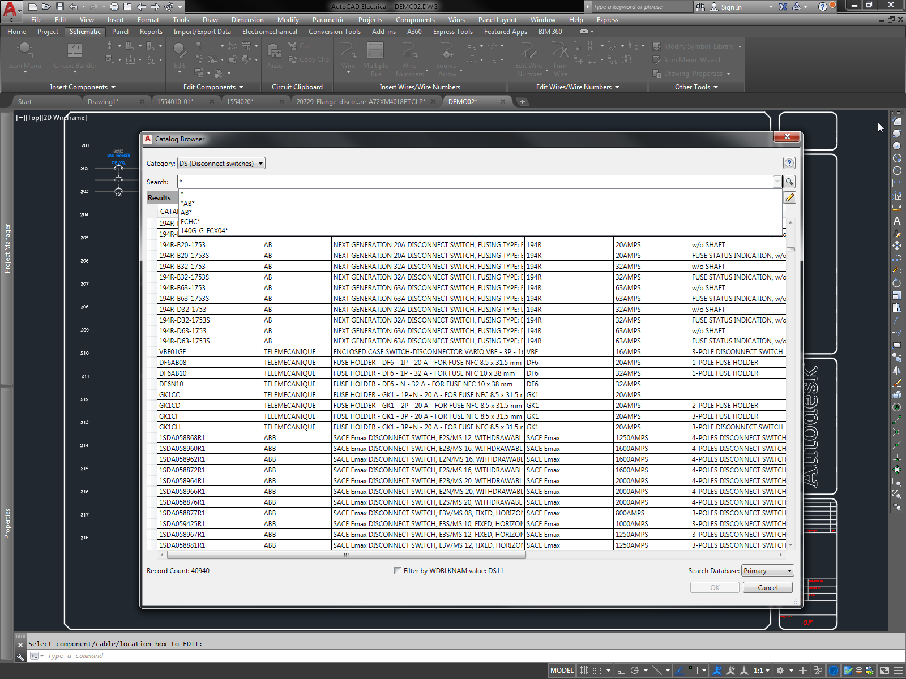The image size is (906, 679).
Task: Cancel the Catalog Browser dialog
Action: [x=767, y=587]
